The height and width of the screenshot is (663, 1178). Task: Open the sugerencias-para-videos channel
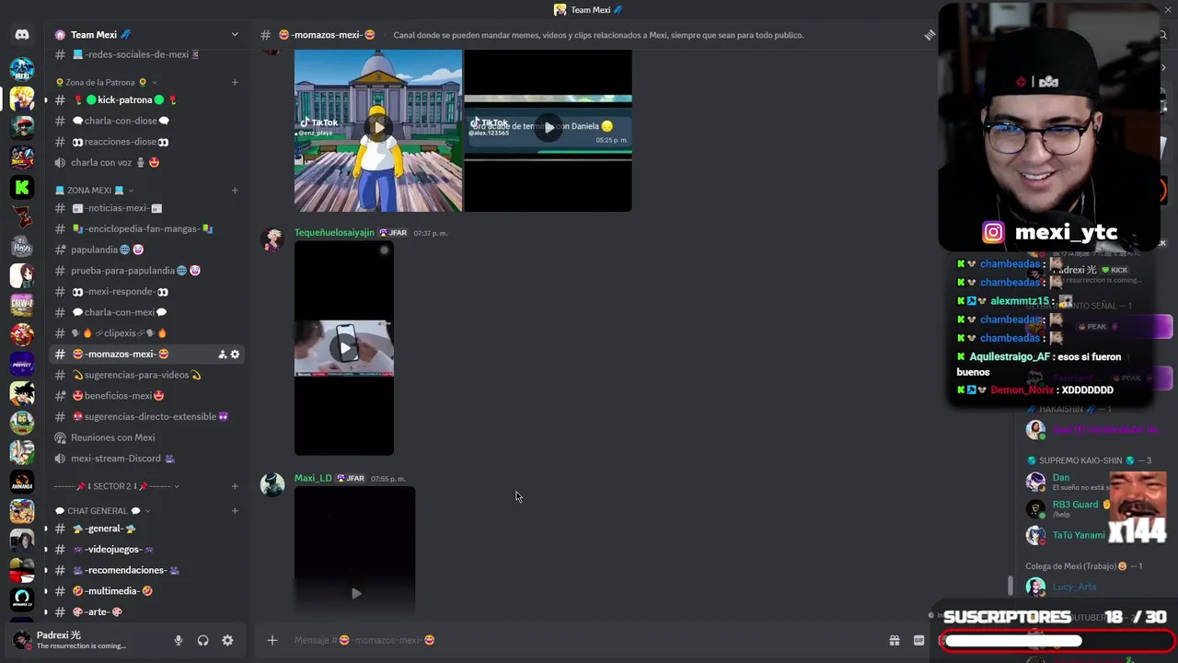pyautogui.click(x=145, y=375)
